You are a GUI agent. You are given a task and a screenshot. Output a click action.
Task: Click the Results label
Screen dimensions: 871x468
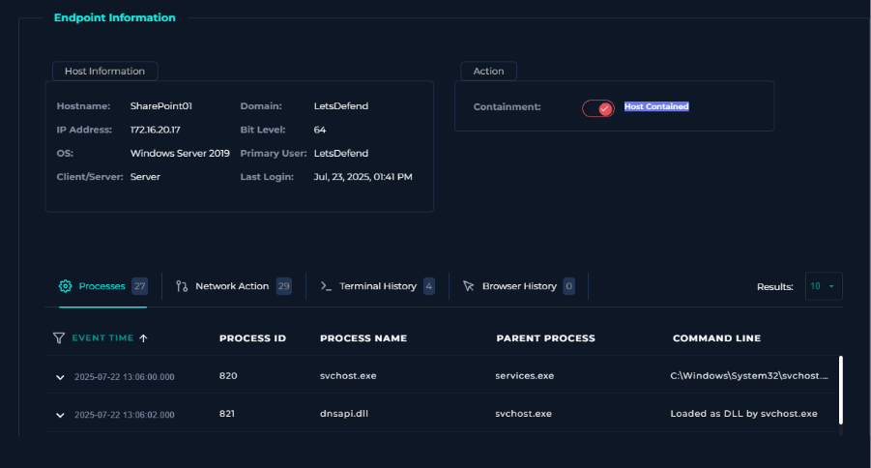(775, 287)
